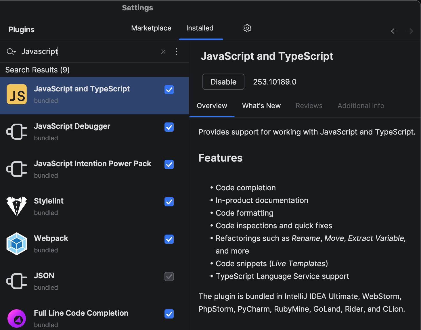This screenshot has height=330, width=421.
Task: Open the kebab menu next to search
Action: [x=177, y=51]
